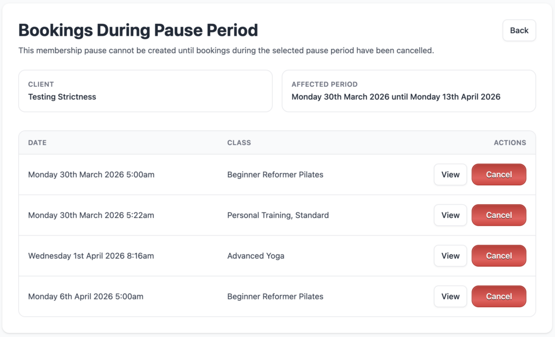This screenshot has width=555, height=337.
Task: Select the Wednesday 1st April 2026 8:16am date text
Action: coord(91,256)
